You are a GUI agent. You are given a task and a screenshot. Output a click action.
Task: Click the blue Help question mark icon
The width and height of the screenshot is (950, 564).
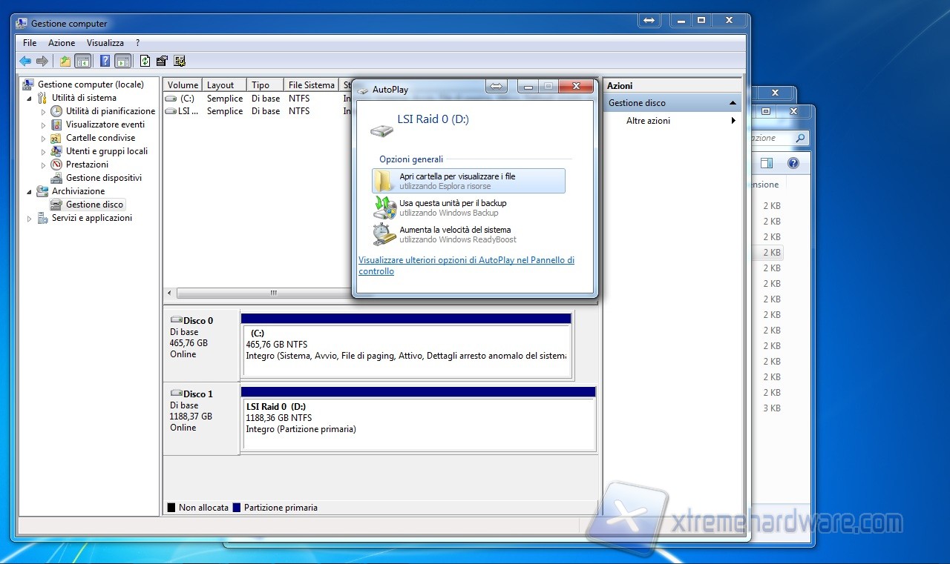[x=105, y=62]
